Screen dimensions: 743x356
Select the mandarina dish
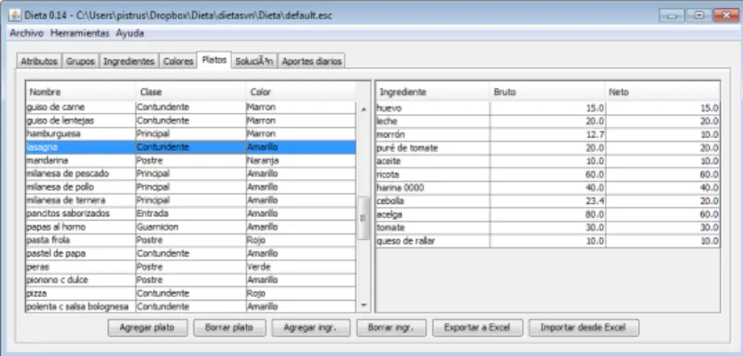191,160
